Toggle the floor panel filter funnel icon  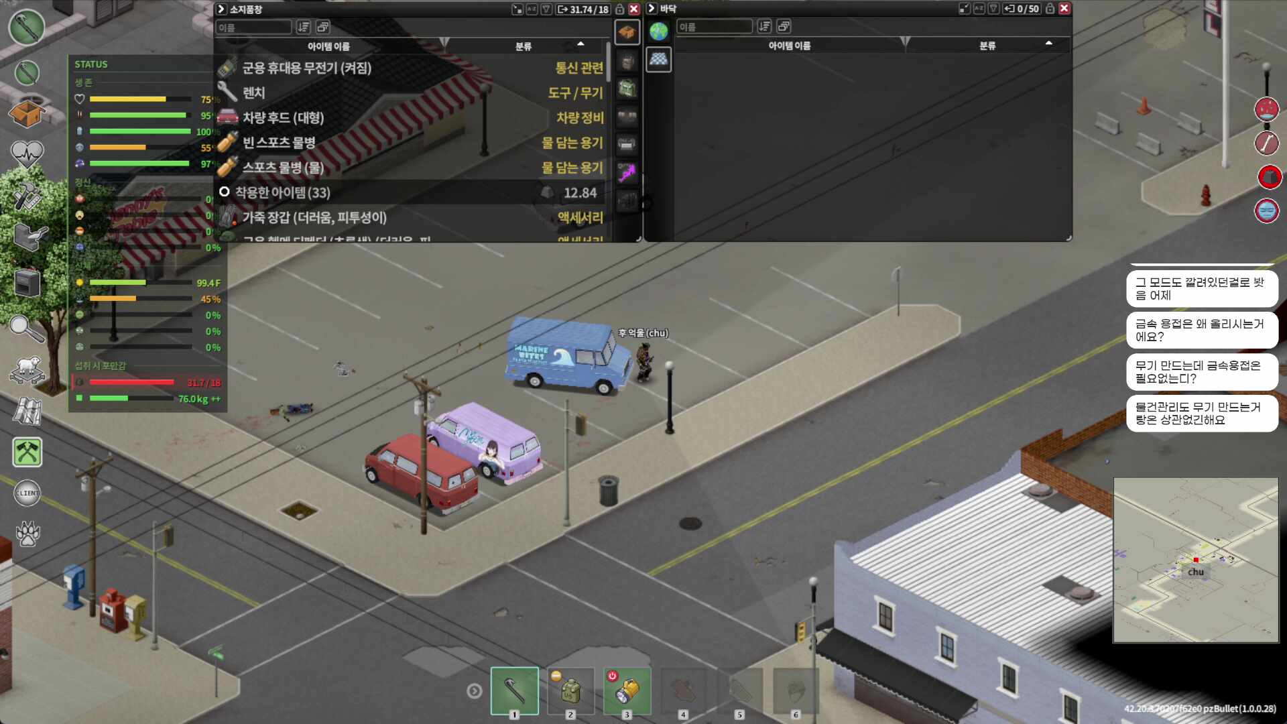click(x=993, y=9)
